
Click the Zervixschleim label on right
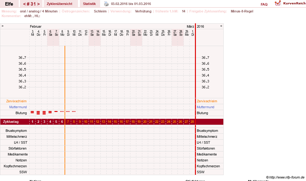pos(207,101)
